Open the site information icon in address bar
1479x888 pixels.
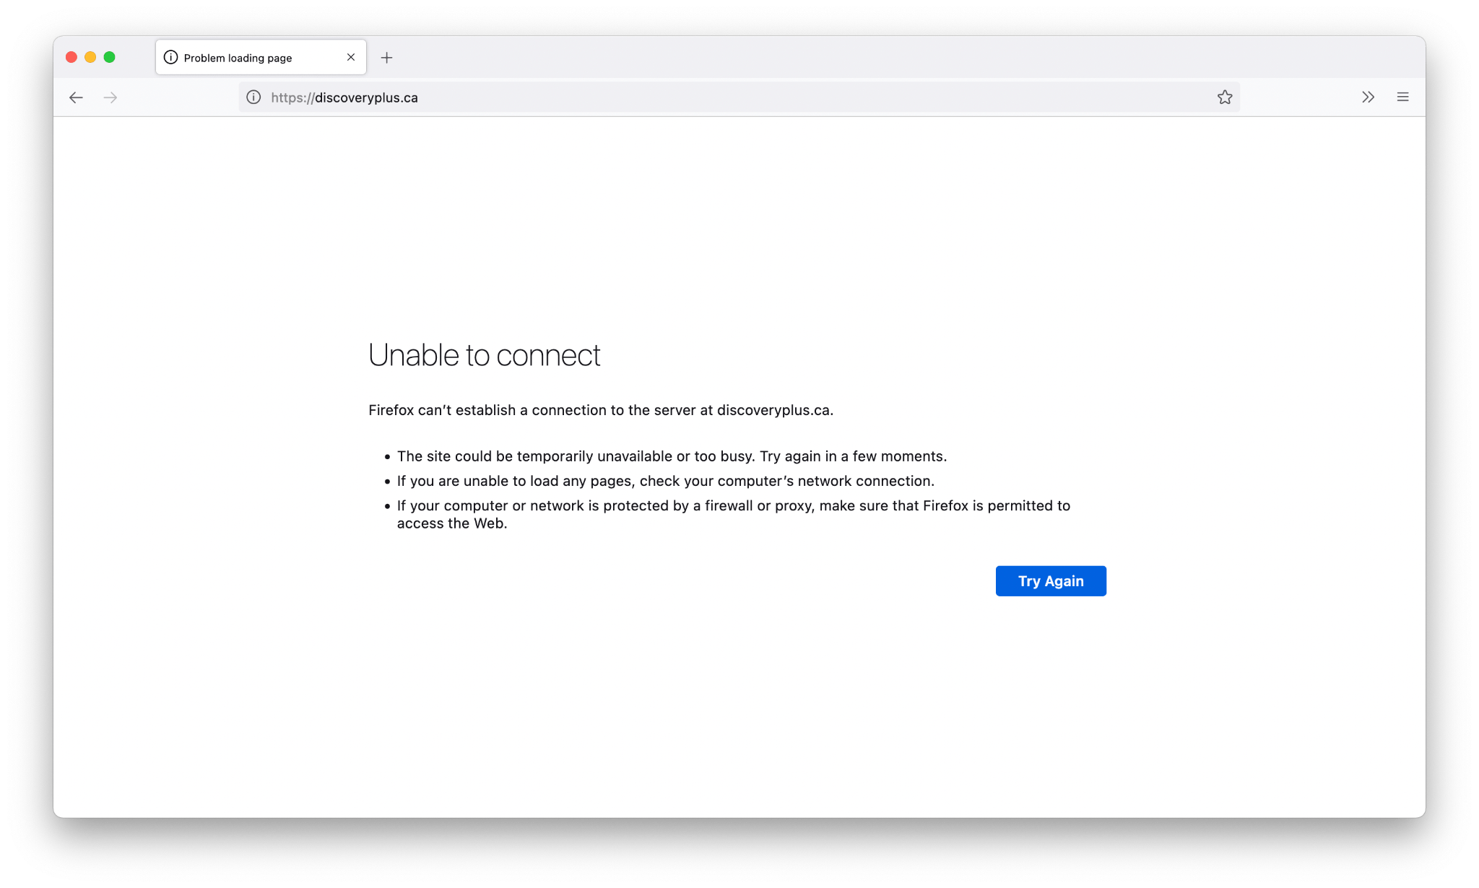click(x=253, y=97)
